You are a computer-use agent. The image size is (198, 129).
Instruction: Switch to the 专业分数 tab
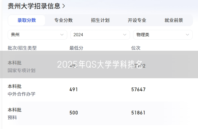pyautogui.click(x=64, y=20)
